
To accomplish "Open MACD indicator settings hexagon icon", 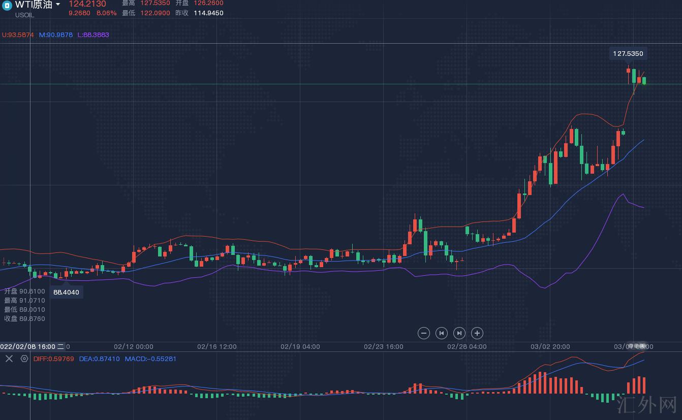I will [24, 359].
